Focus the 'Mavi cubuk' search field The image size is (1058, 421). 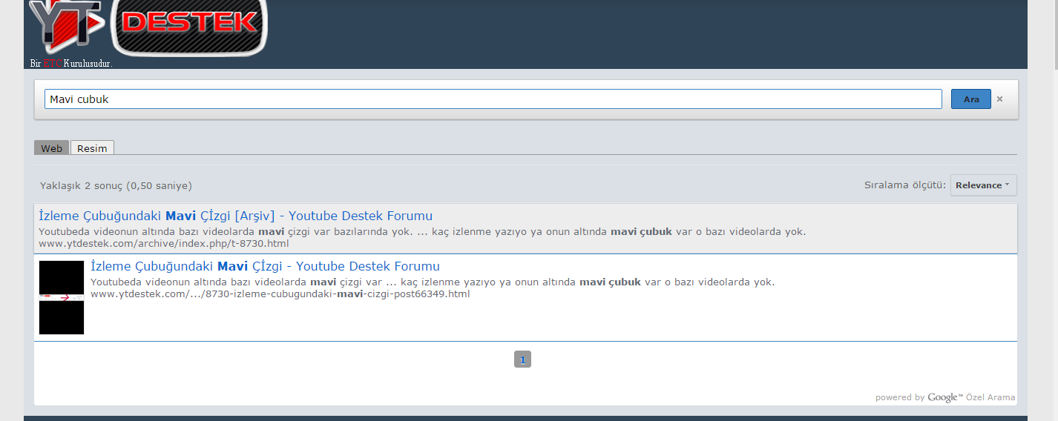(x=493, y=99)
